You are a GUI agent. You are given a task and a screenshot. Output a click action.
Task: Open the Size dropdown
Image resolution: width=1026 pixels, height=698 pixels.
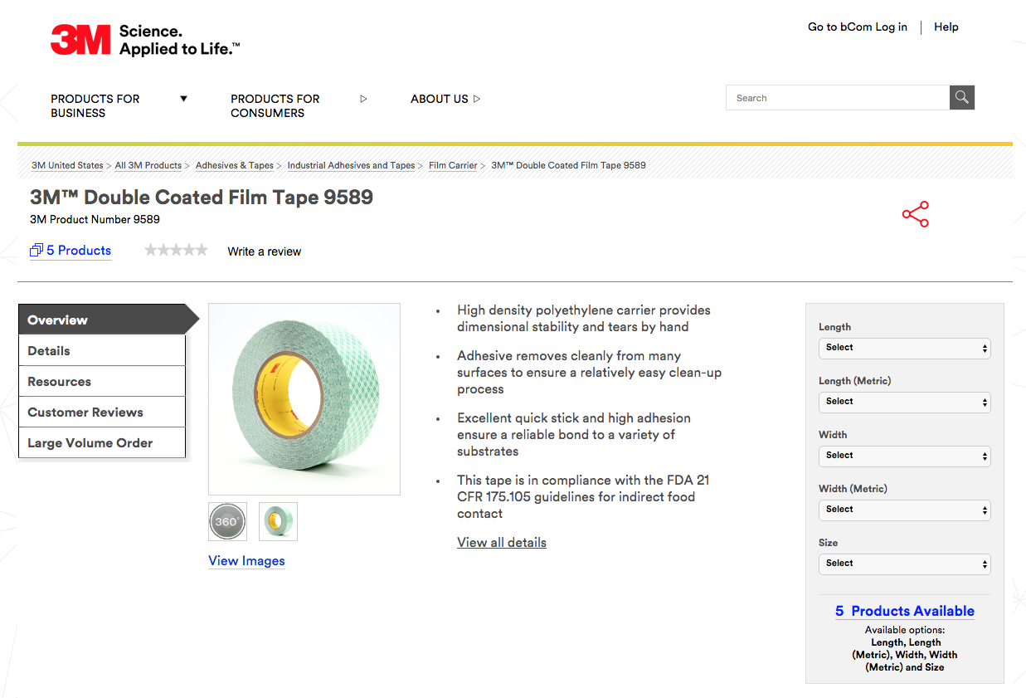coord(905,564)
